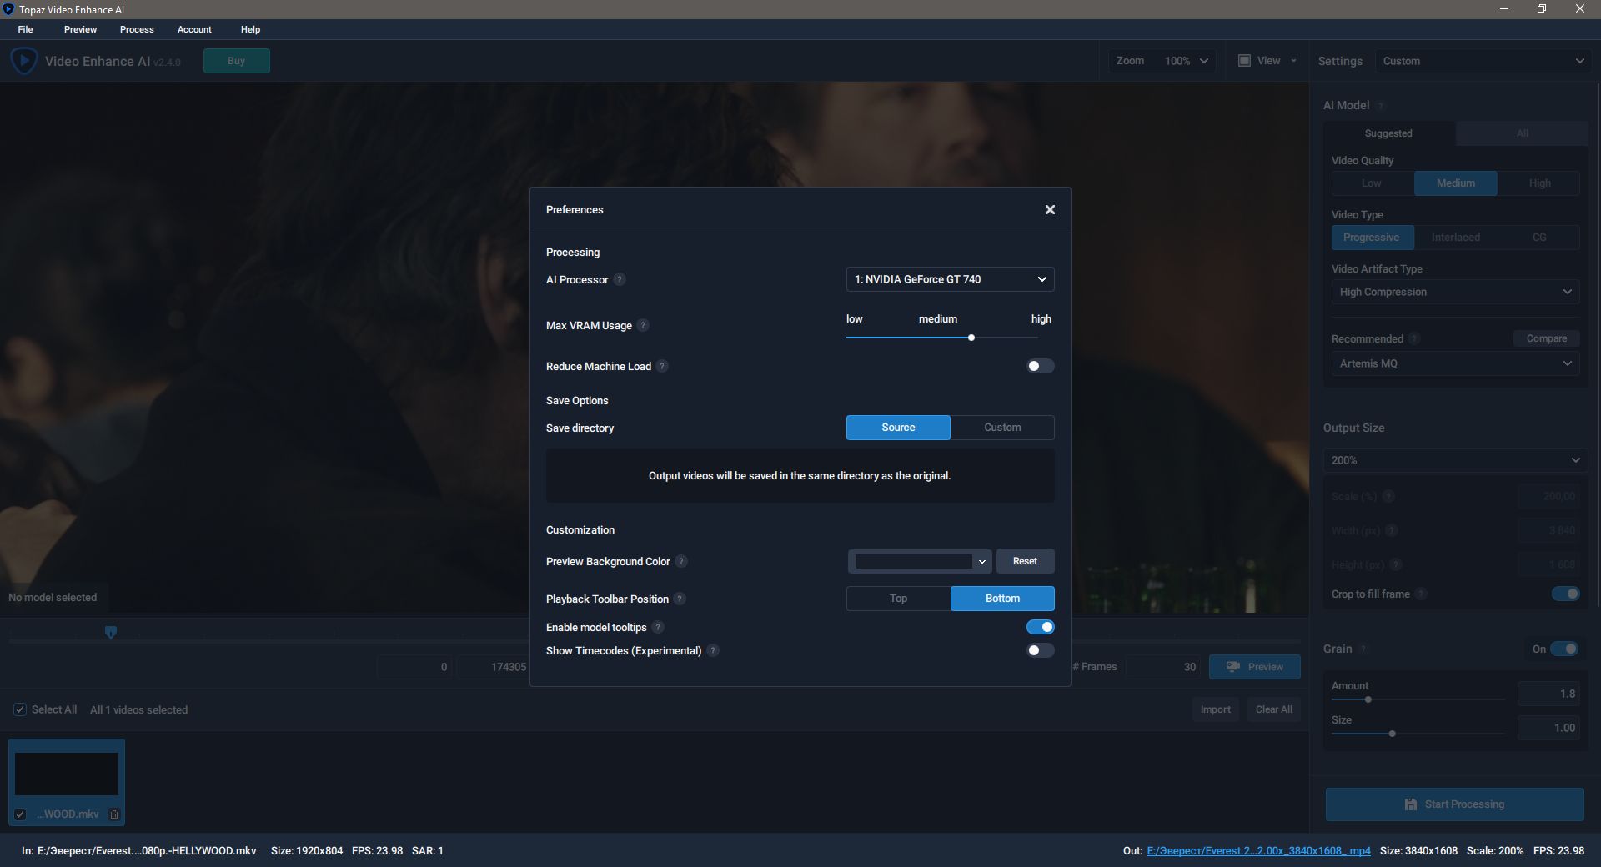Click Reduce Machine Load help icon
This screenshot has width=1601, height=867.
click(x=662, y=366)
